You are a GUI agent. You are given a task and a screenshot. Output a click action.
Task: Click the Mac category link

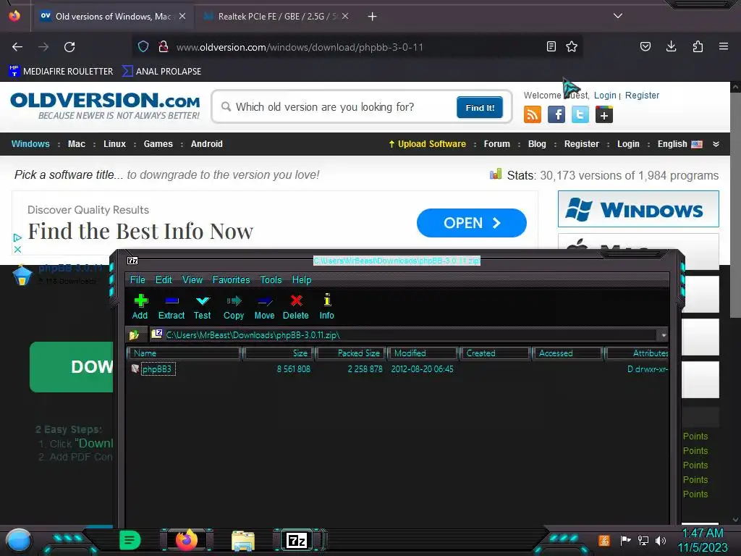click(x=77, y=144)
